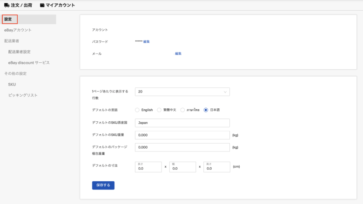
Task: Click the デフォルトの寸法 label
Action: [x=105, y=165]
